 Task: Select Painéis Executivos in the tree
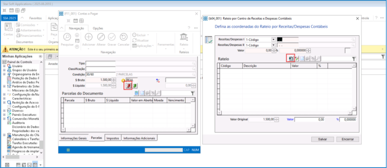tap(24, 114)
